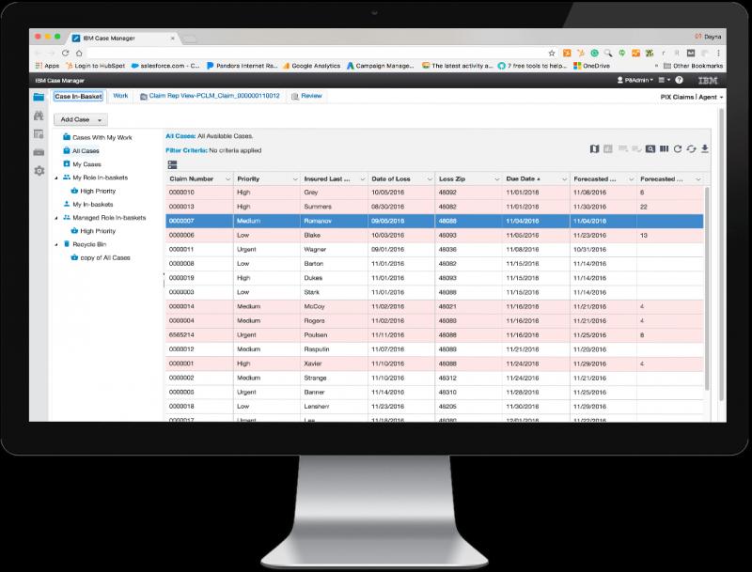Click the browser reload button
This screenshot has height=572, width=752.
pos(66,54)
